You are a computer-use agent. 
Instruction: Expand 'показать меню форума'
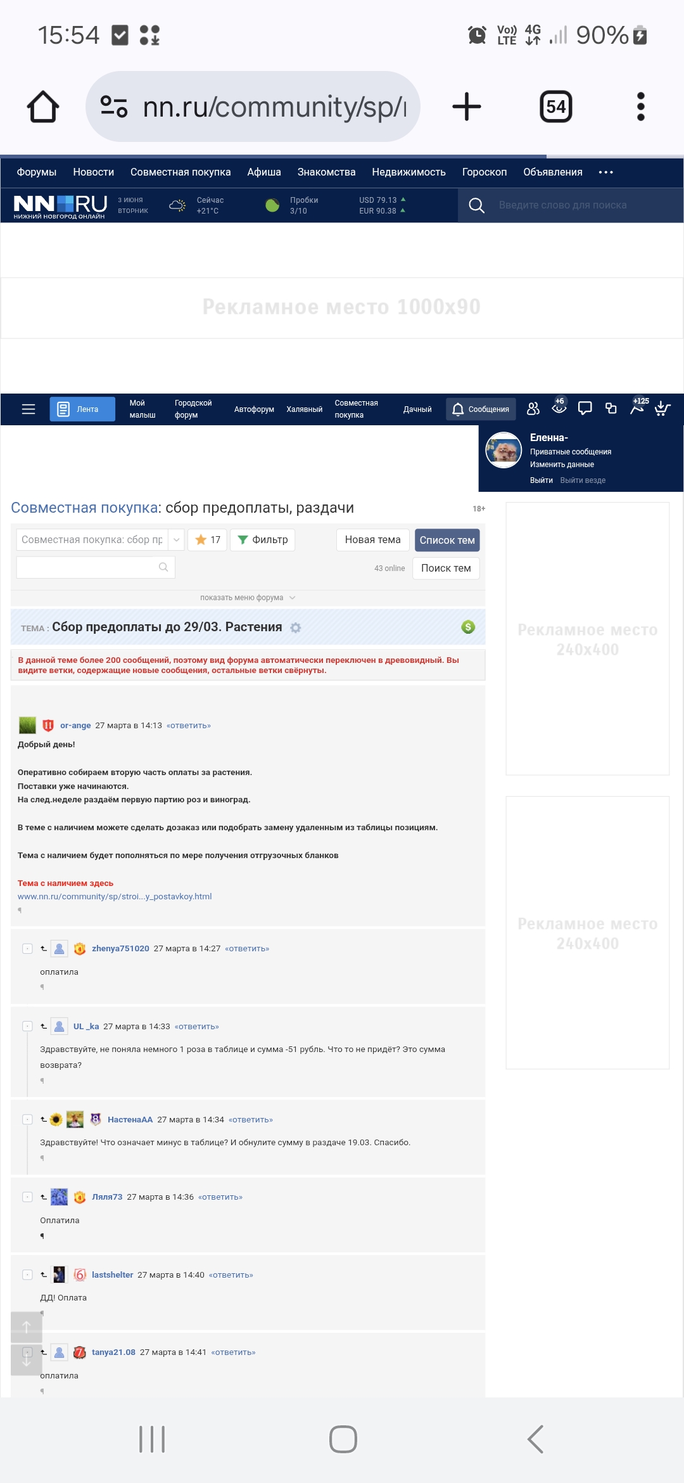coord(248,598)
